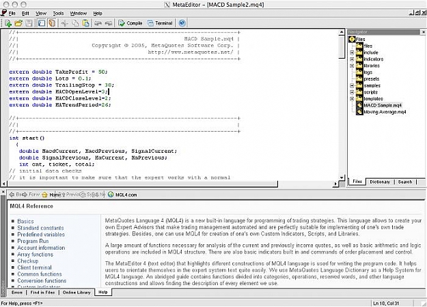Close the Navigator panel

point(424,32)
